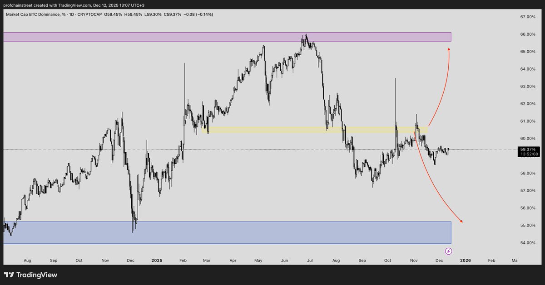Select the purple resistance zone rectangle

pyautogui.click(x=227, y=37)
